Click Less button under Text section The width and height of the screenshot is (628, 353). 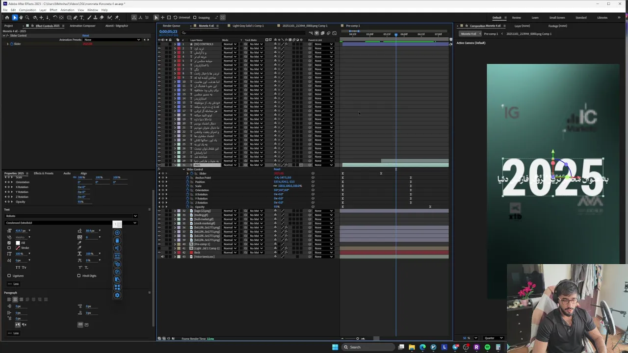tap(14, 284)
